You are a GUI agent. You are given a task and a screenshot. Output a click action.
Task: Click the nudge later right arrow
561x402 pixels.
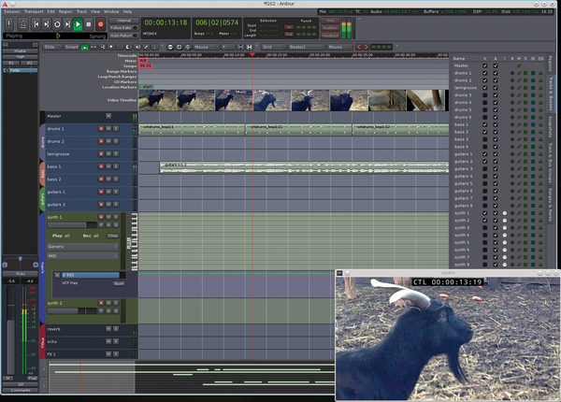[366, 47]
